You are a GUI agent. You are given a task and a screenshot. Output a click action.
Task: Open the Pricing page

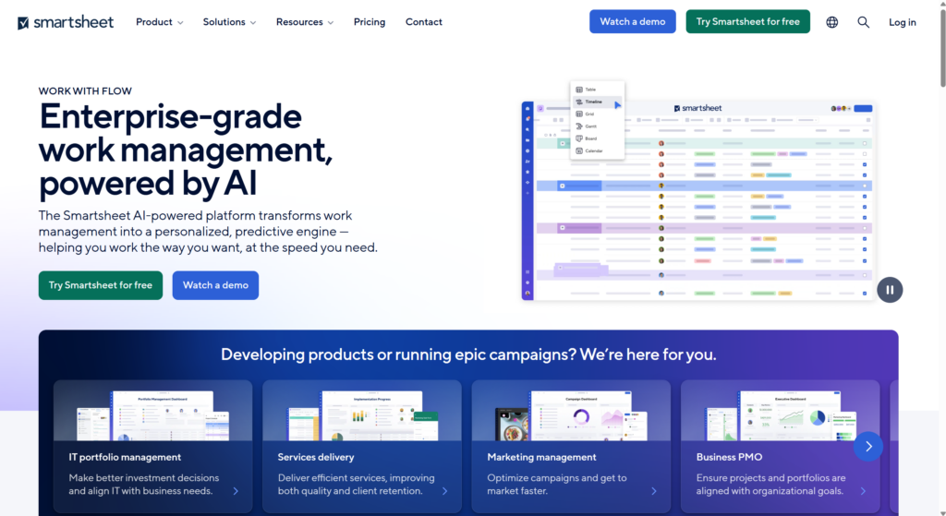(x=370, y=22)
